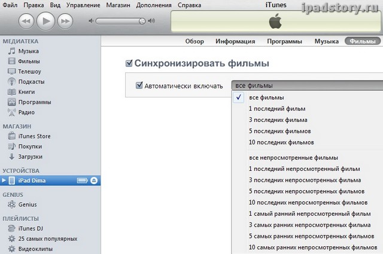Viewport: 383px width, 254px height.
Task: Click the Телешоу monitor icon
Action: tap(11, 72)
